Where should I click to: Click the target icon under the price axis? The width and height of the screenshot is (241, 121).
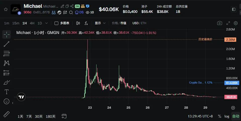tap(233, 108)
